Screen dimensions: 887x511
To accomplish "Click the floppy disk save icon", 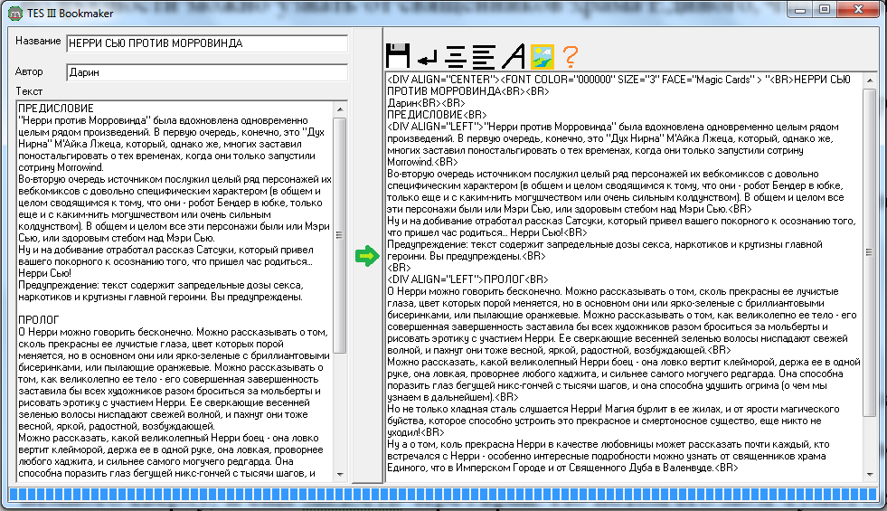I will (398, 56).
